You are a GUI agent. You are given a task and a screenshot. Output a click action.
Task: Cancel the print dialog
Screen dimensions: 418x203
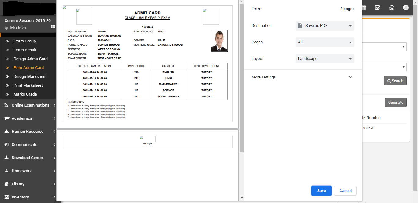(345, 191)
